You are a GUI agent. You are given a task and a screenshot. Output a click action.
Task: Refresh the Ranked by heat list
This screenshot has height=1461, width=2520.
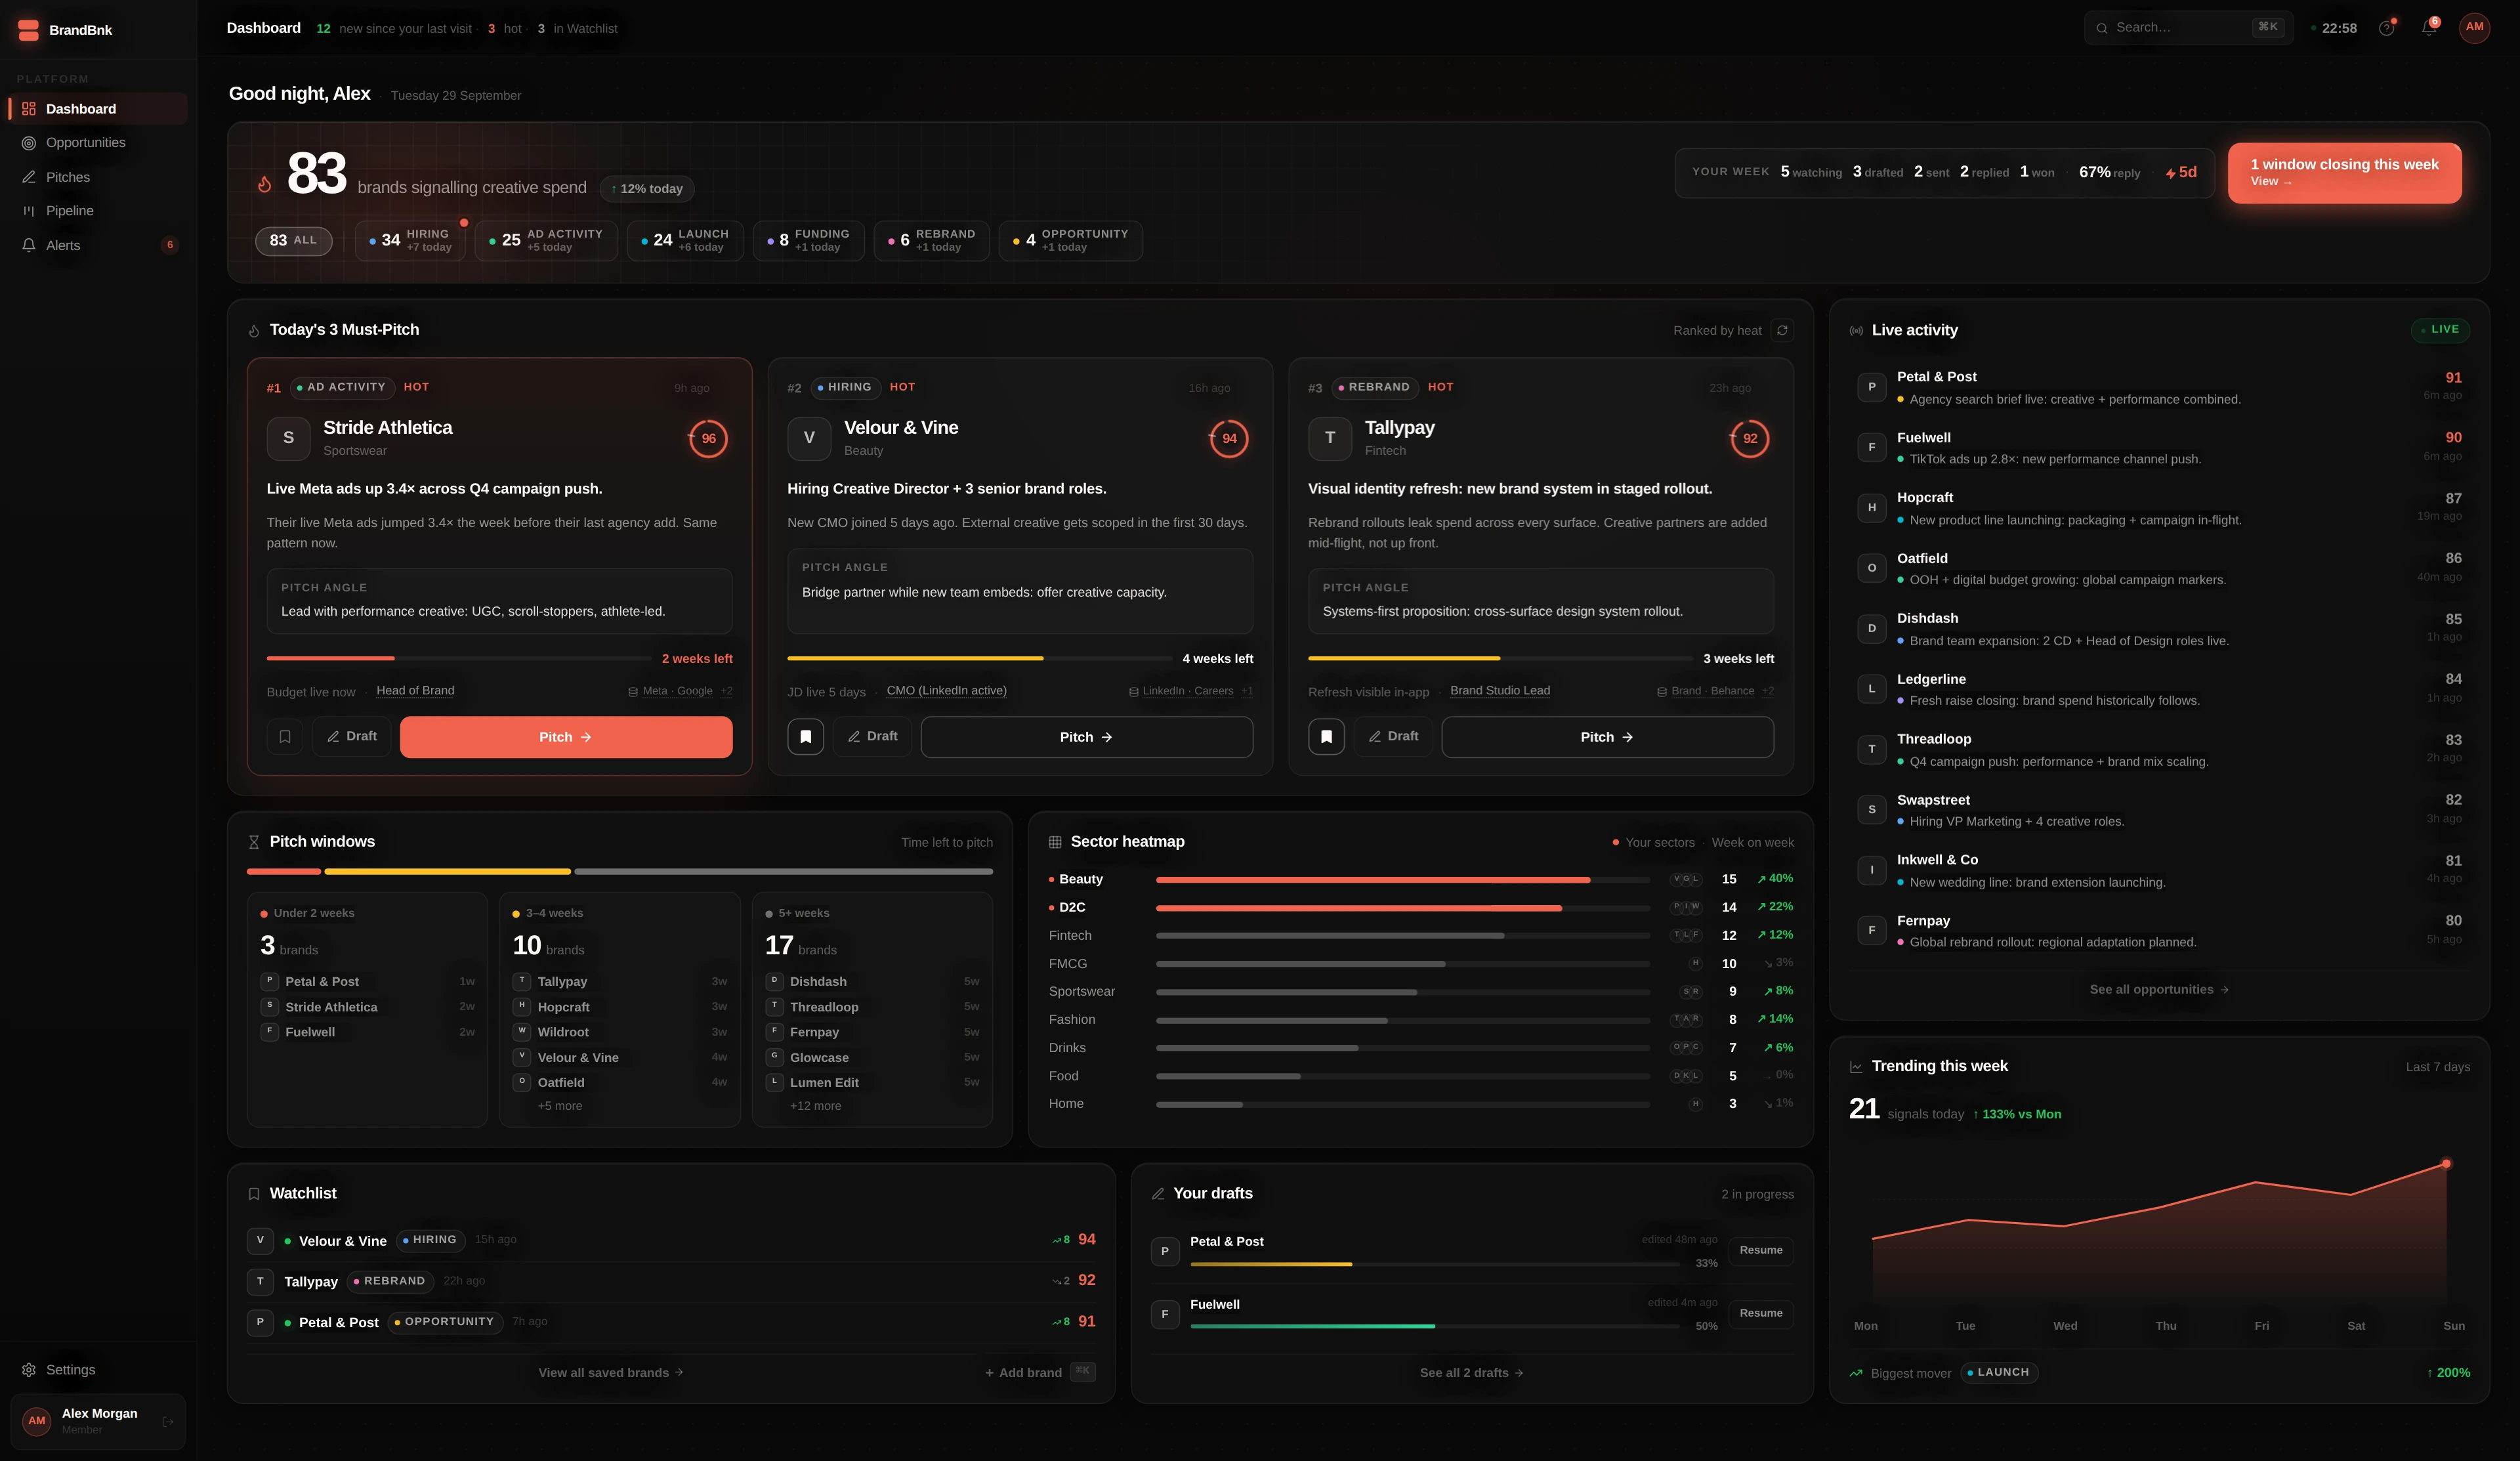[x=1782, y=330]
